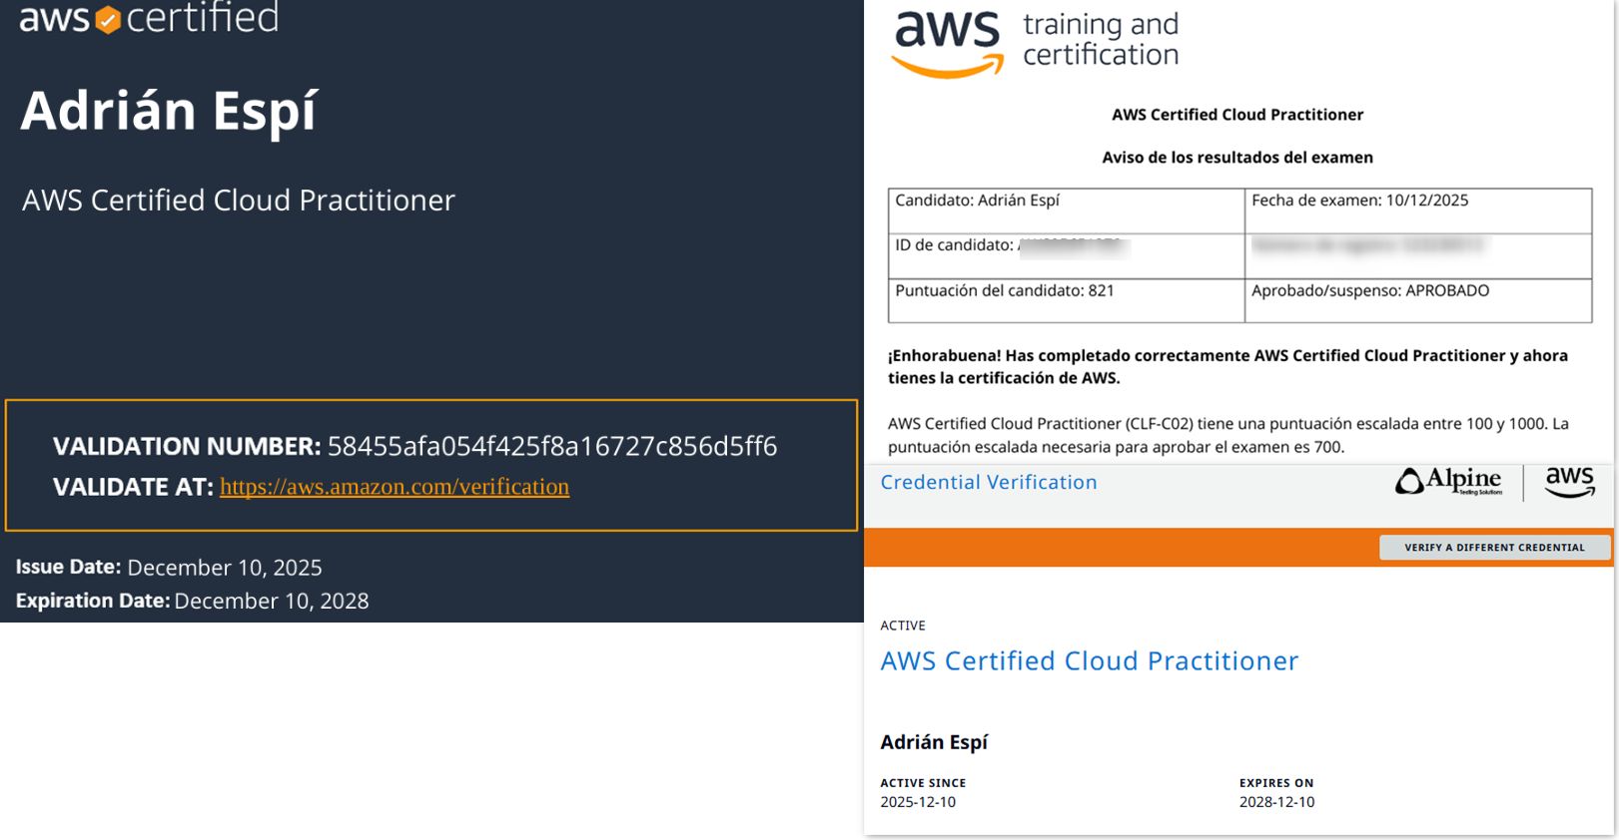Click the AWS training and certification logo
The width and height of the screenshot is (1619, 840).
(1036, 43)
